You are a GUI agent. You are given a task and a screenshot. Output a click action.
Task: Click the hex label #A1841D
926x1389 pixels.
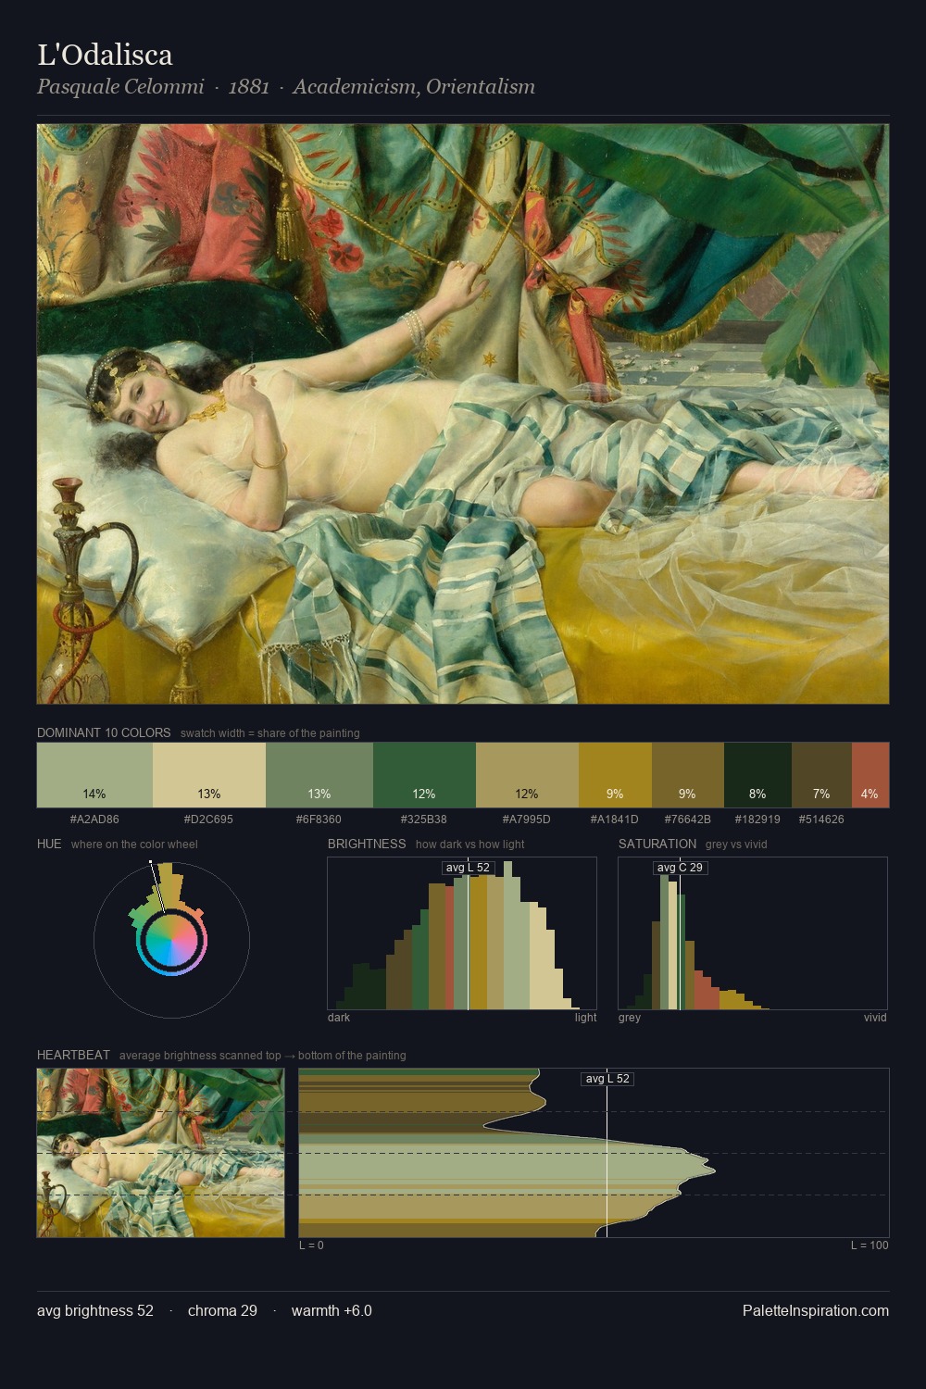[x=615, y=820]
